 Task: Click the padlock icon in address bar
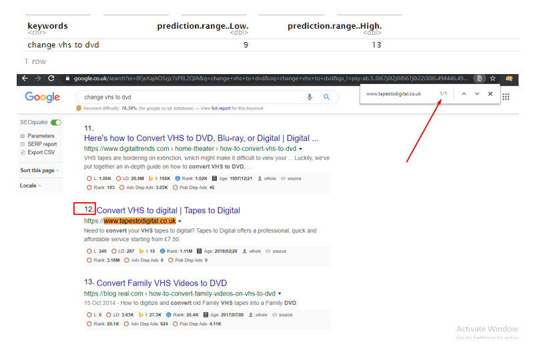(67, 79)
